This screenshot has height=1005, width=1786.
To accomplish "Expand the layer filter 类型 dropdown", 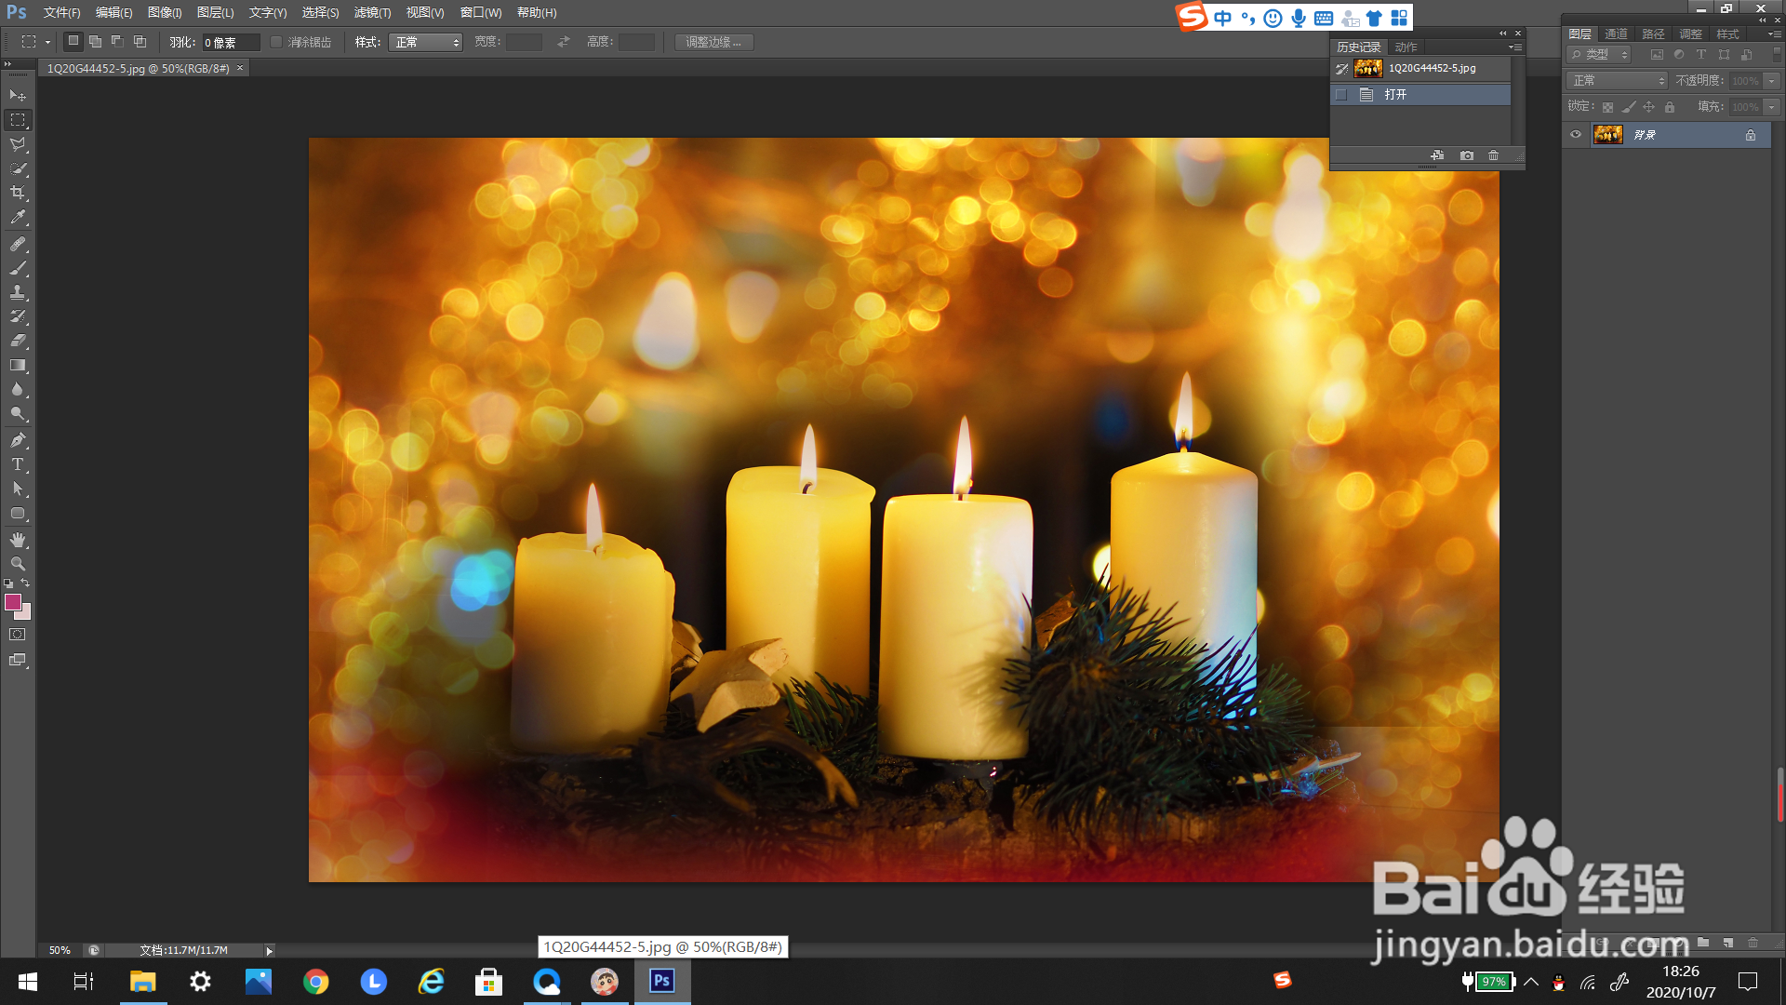I will click(1599, 55).
